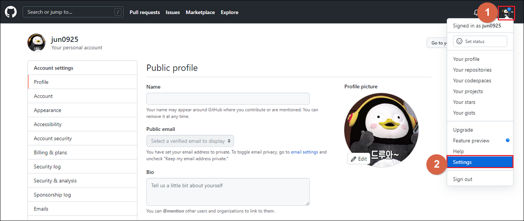Click Edit button on profile picture

[358, 159]
